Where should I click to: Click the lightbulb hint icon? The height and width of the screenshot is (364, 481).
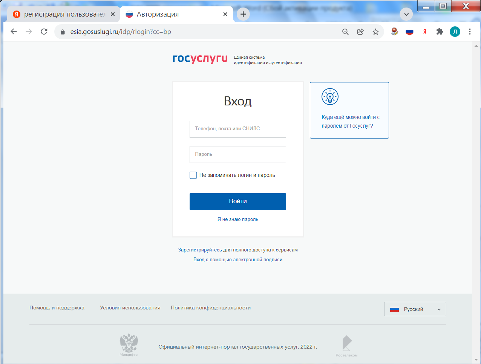click(330, 97)
